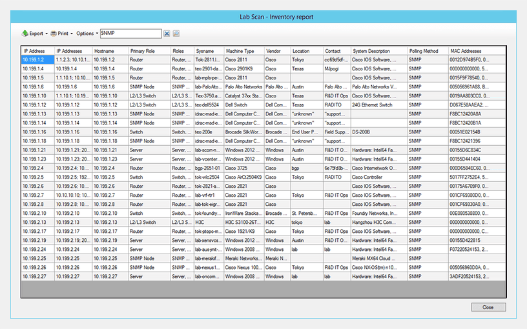The image size is (527, 329).
Task: Click the printer icon beside Print
Action: [x=54, y=34]
